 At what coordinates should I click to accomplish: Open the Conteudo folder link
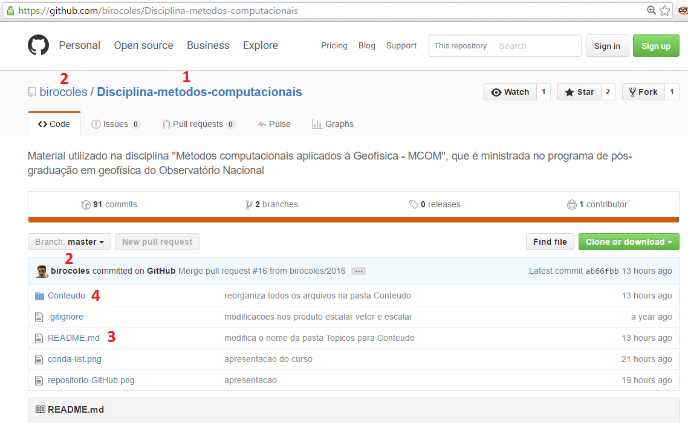tap(67, 295)
